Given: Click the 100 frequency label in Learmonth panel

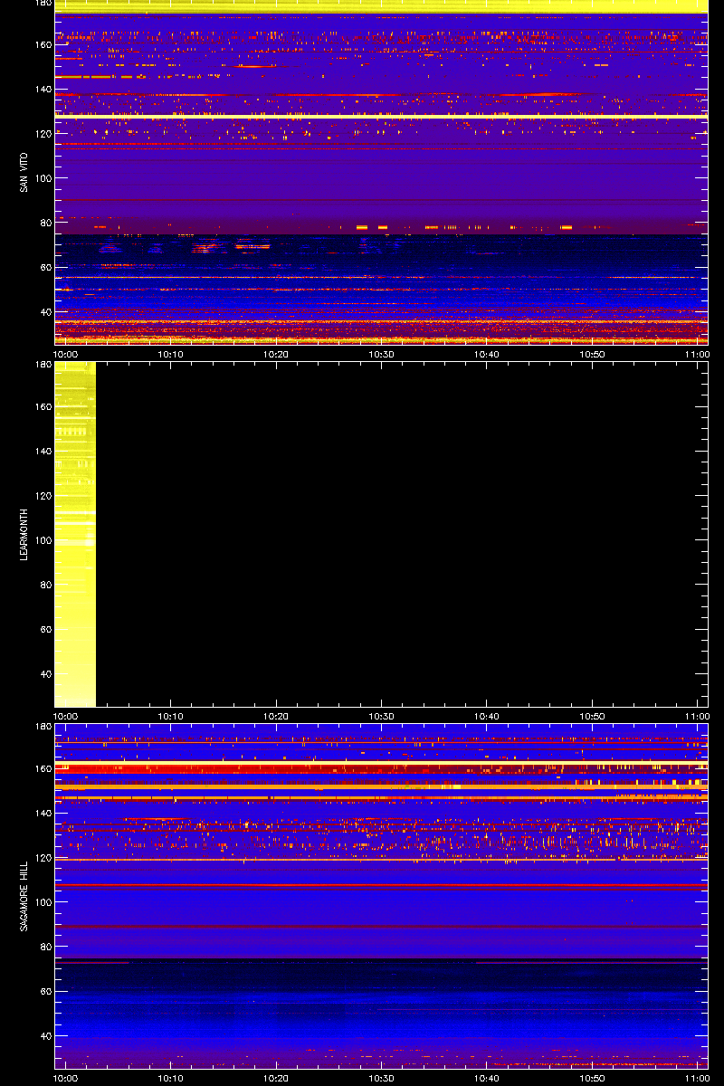Looking at the screenshot, I should tap(43, 540).
